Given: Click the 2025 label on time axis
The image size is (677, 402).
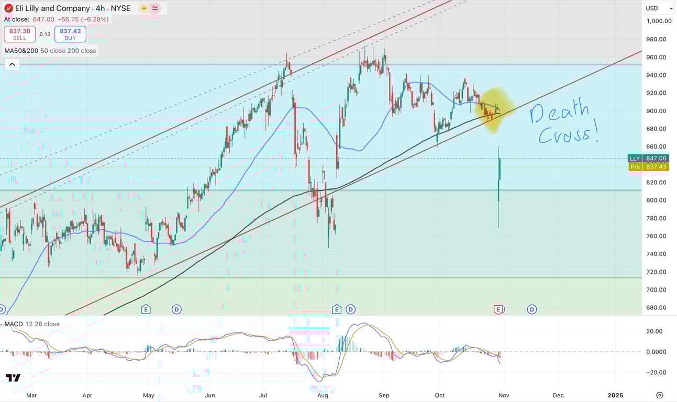Looking at the screenshot, I should point(615,395).
